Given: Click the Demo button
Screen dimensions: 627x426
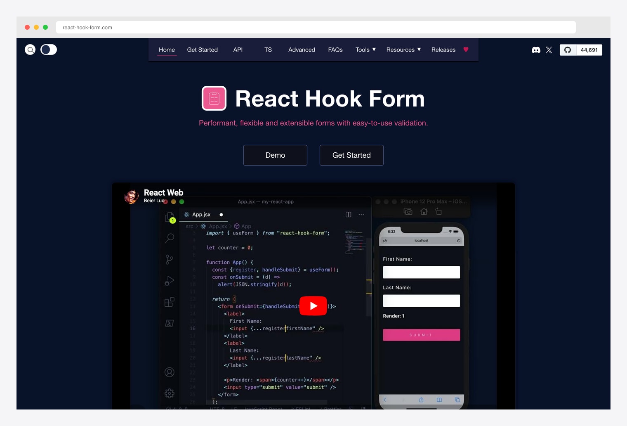Looking at the screenshot, I should (275, 155).
